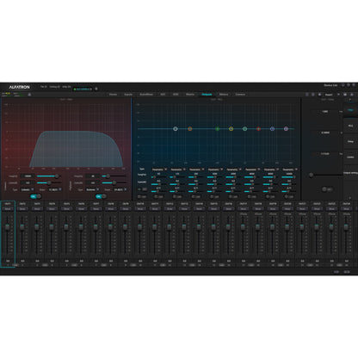
Task: Open the third PEQ band Type dropdown
Action: [196, 170]
